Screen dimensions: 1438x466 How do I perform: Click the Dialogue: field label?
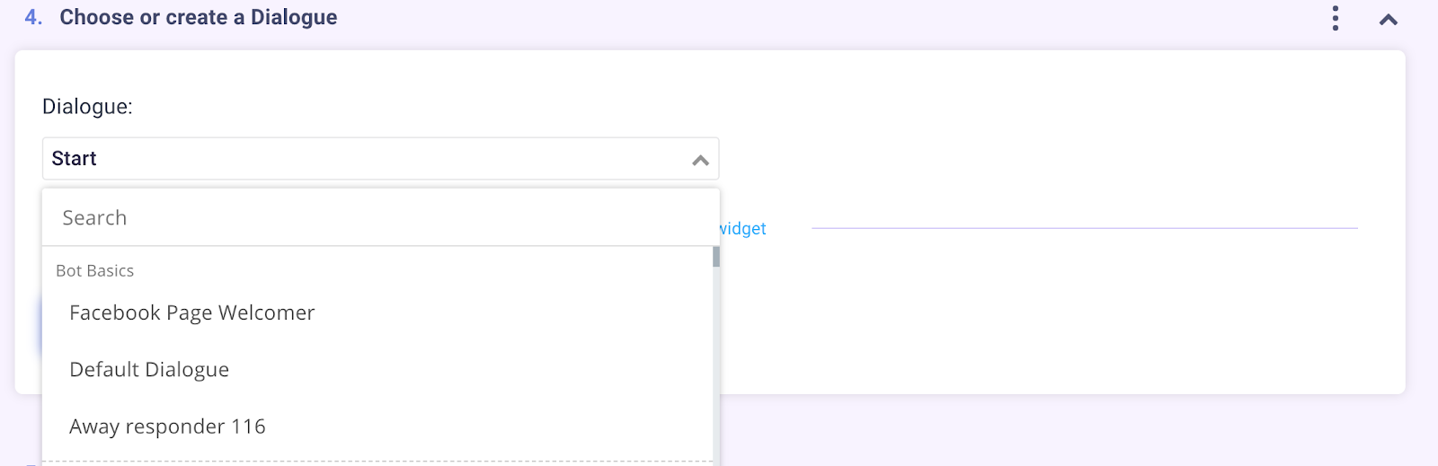pyautogui.click(x=87, y=106)
